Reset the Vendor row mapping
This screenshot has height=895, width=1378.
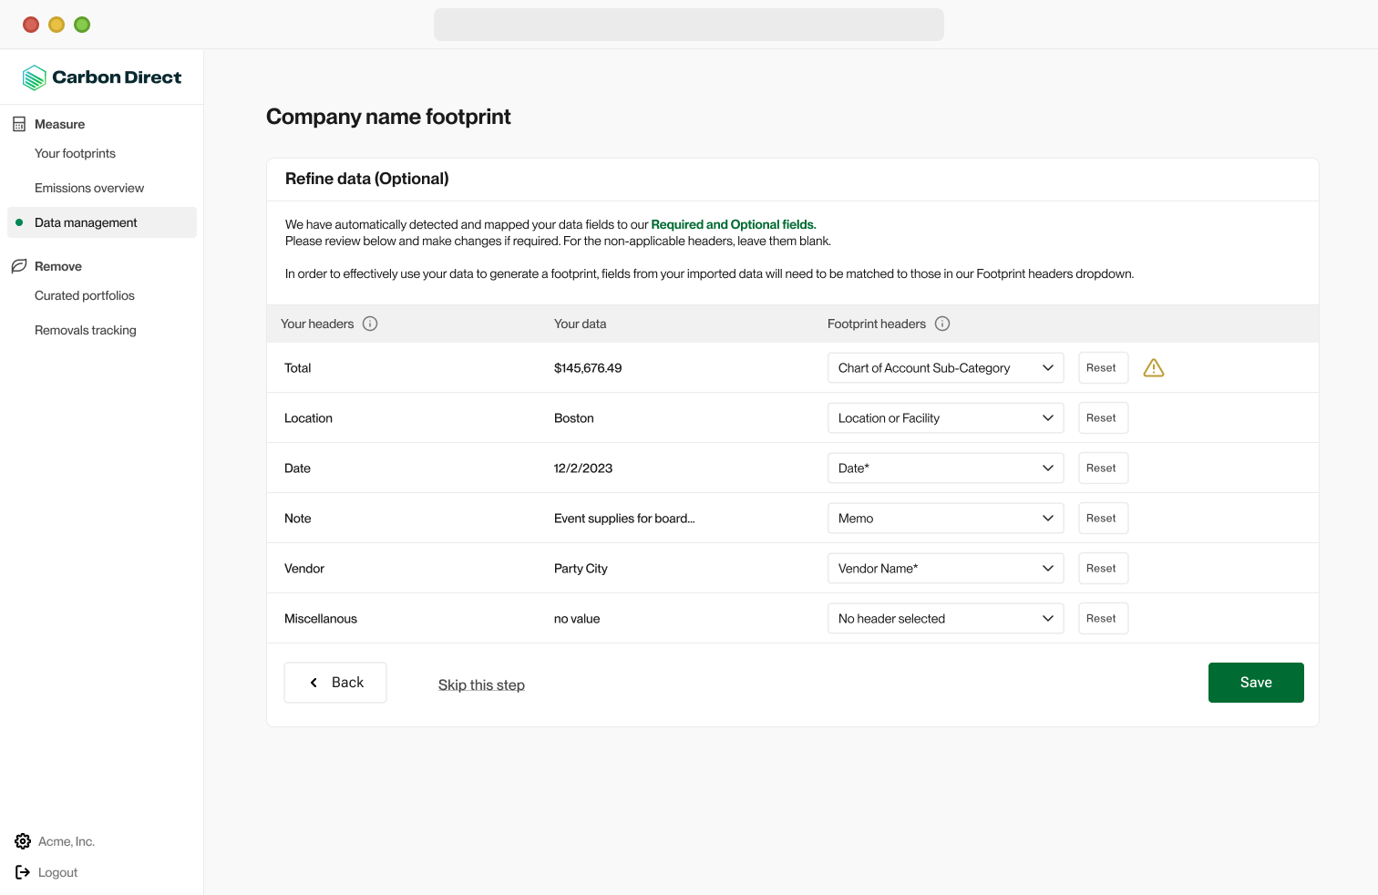(x=1103, y=569)
